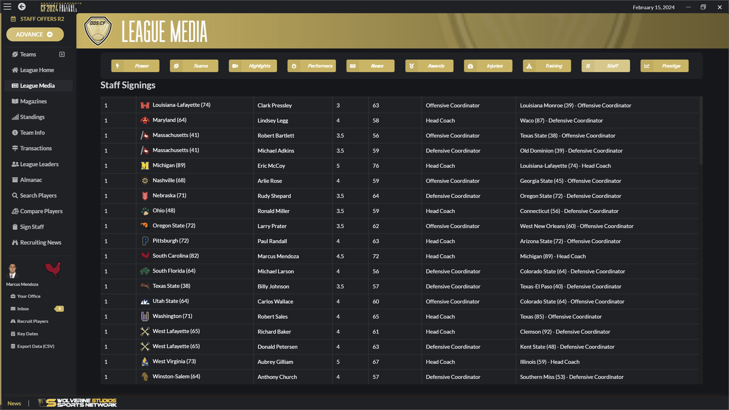
Task: Open the Recruiting News binoculars icon
Action: 14,242
